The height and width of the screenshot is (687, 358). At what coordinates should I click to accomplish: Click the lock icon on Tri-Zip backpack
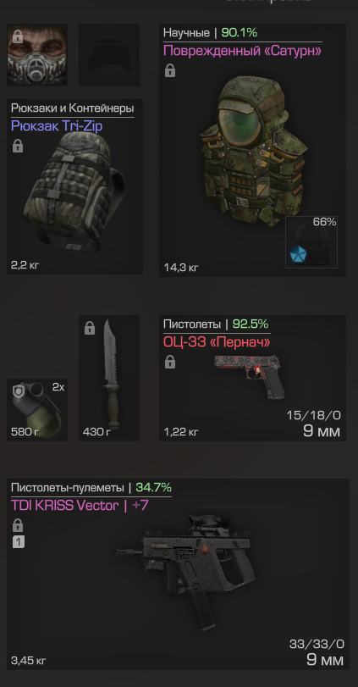[x=18, y=146]
